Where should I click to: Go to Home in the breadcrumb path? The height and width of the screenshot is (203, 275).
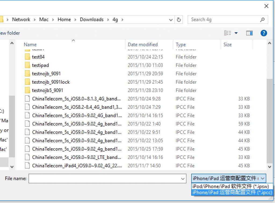[x=64, y=20]
